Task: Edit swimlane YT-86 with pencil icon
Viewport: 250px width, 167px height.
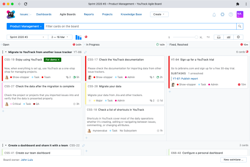Action: pyautogui.click(x=85, y=52)
